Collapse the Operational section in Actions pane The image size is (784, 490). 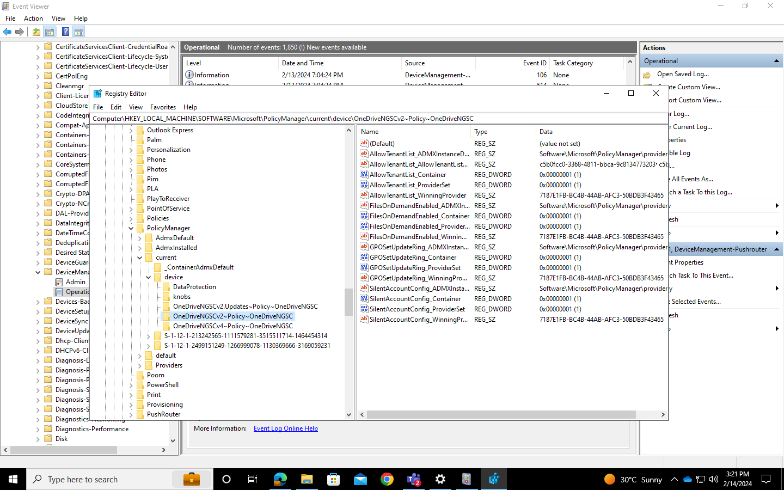777,60
